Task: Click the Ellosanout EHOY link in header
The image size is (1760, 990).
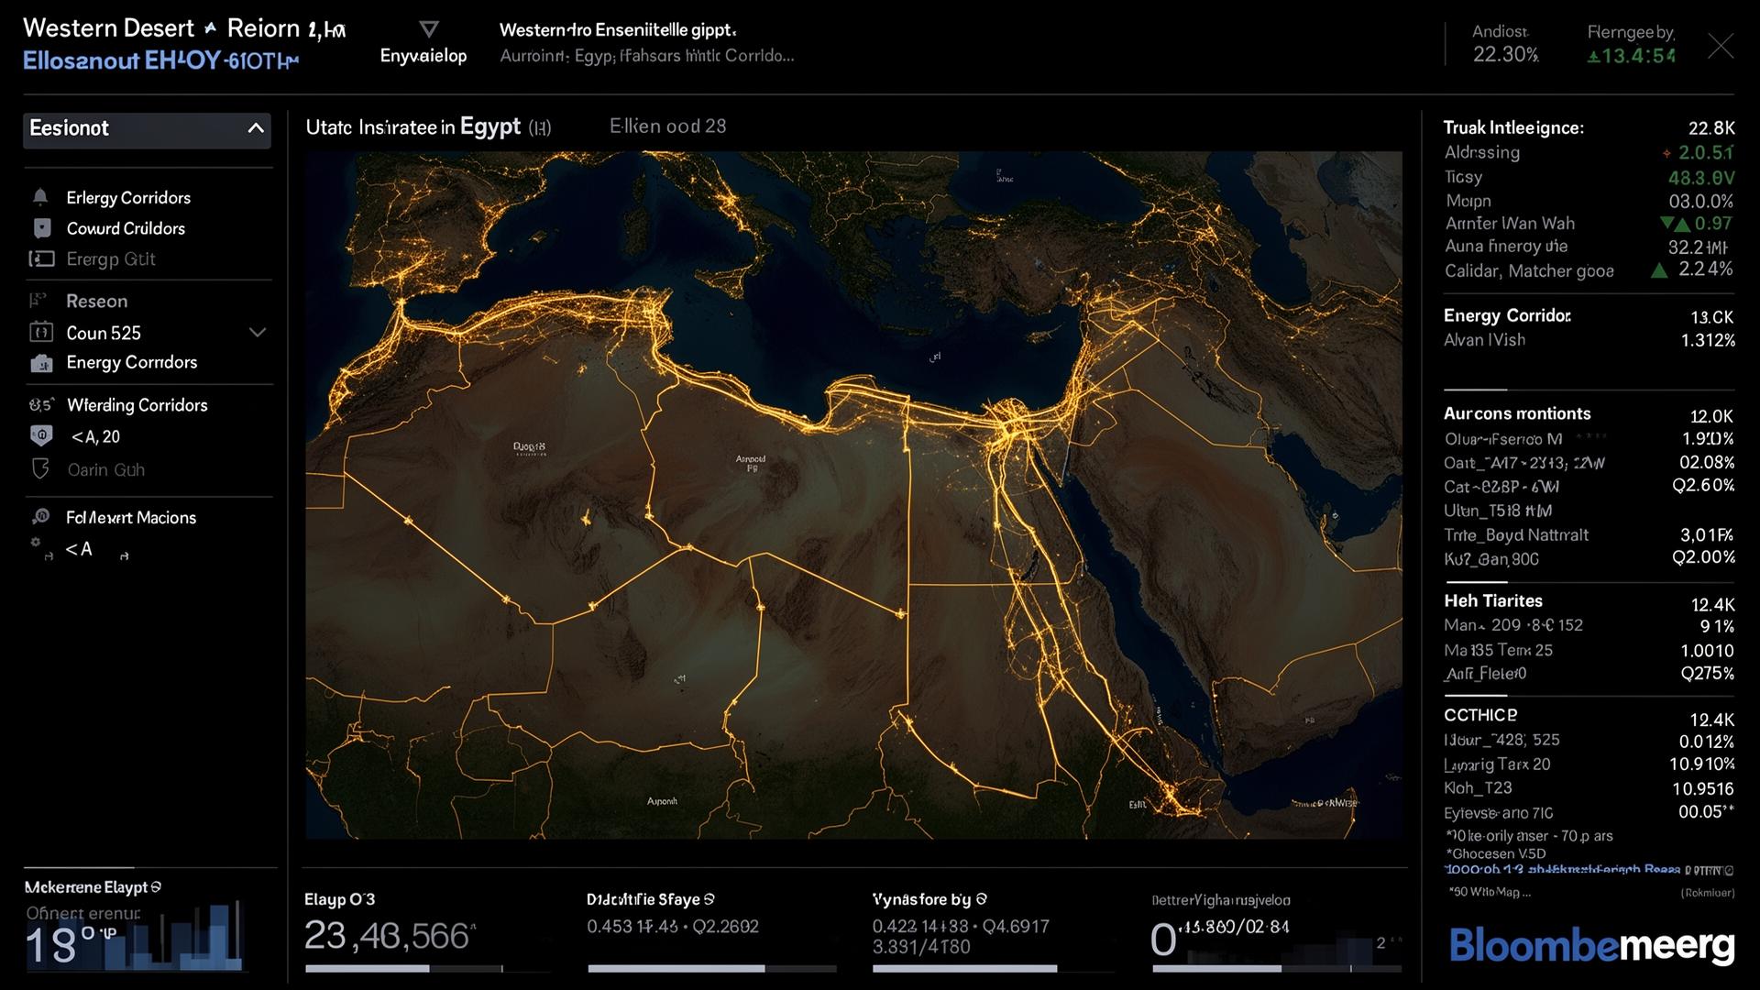Action: tap(160, 60)
